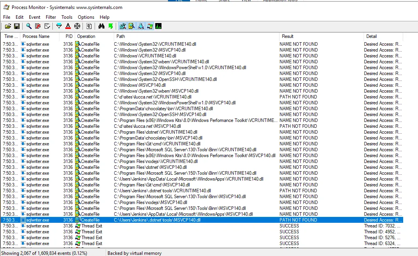This screenshot has width=418, height=256.
Task: Click PID 3136 in the WindowsApps\MSVCP140.dll row
Action: click(68, 214)
